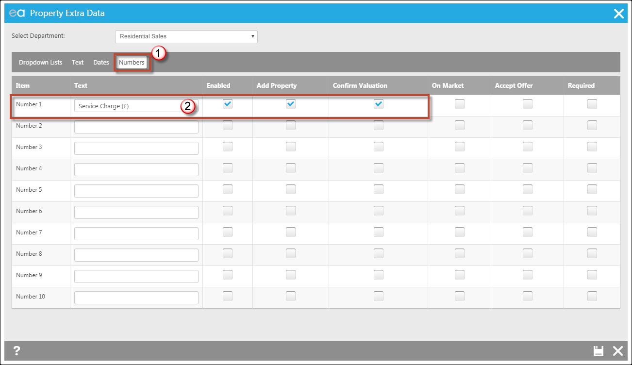Click the save floppy disk icon
Screen dimensions: 632x365
599,351
